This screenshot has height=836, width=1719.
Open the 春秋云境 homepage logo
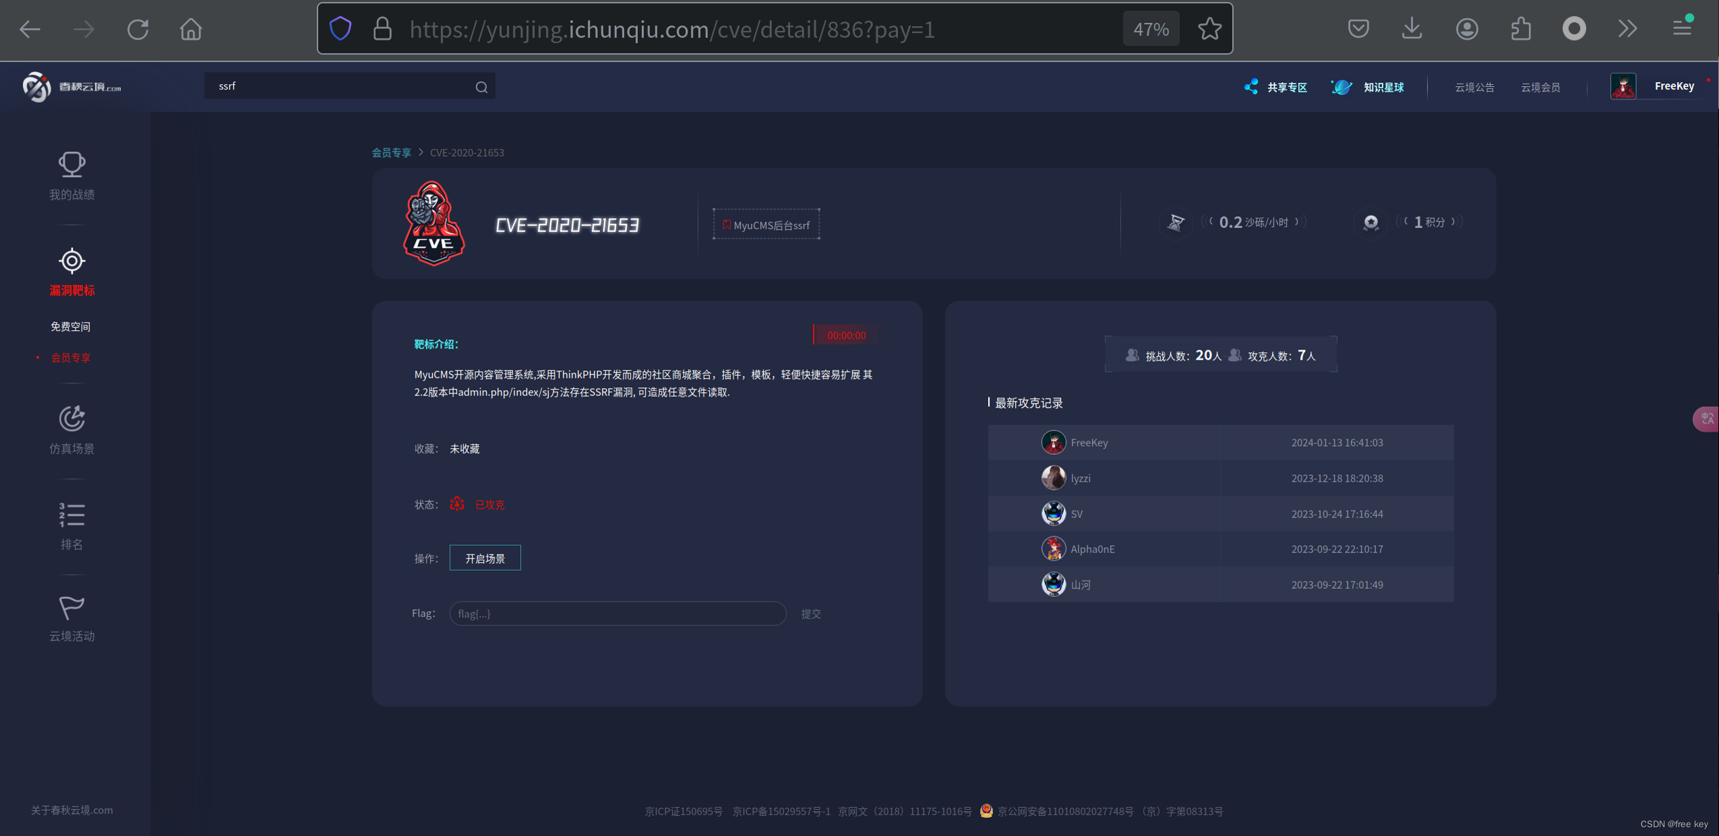pos(71,86)
